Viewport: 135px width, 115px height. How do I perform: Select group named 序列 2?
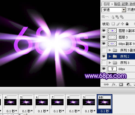125,57
